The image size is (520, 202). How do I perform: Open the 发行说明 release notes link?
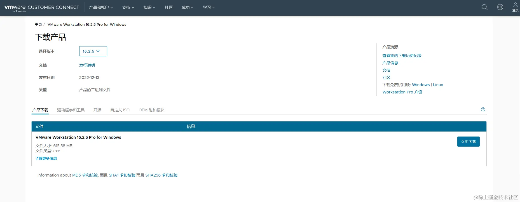pyautogui.click(x=87, y=65)
